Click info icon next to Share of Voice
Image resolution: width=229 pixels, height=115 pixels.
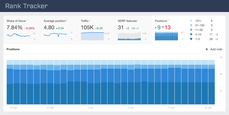point(27,21)
